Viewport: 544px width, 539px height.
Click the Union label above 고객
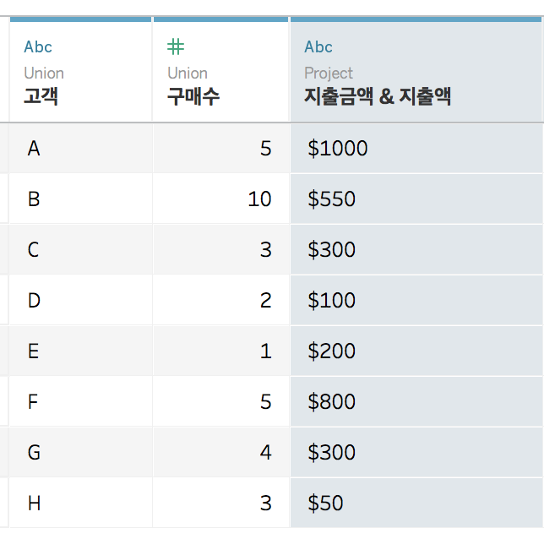(44, 73)
